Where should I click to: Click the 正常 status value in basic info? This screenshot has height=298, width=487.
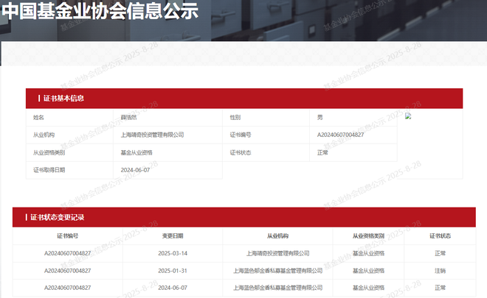point(322,152)
